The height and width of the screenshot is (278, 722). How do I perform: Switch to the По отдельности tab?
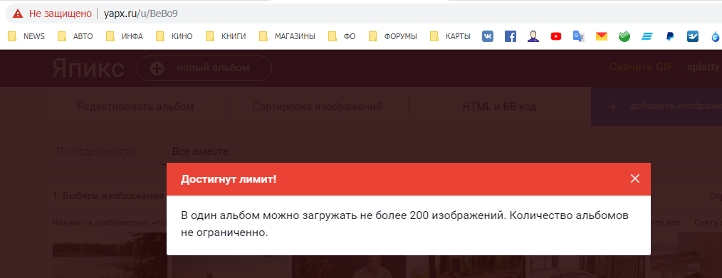point(96,151)
